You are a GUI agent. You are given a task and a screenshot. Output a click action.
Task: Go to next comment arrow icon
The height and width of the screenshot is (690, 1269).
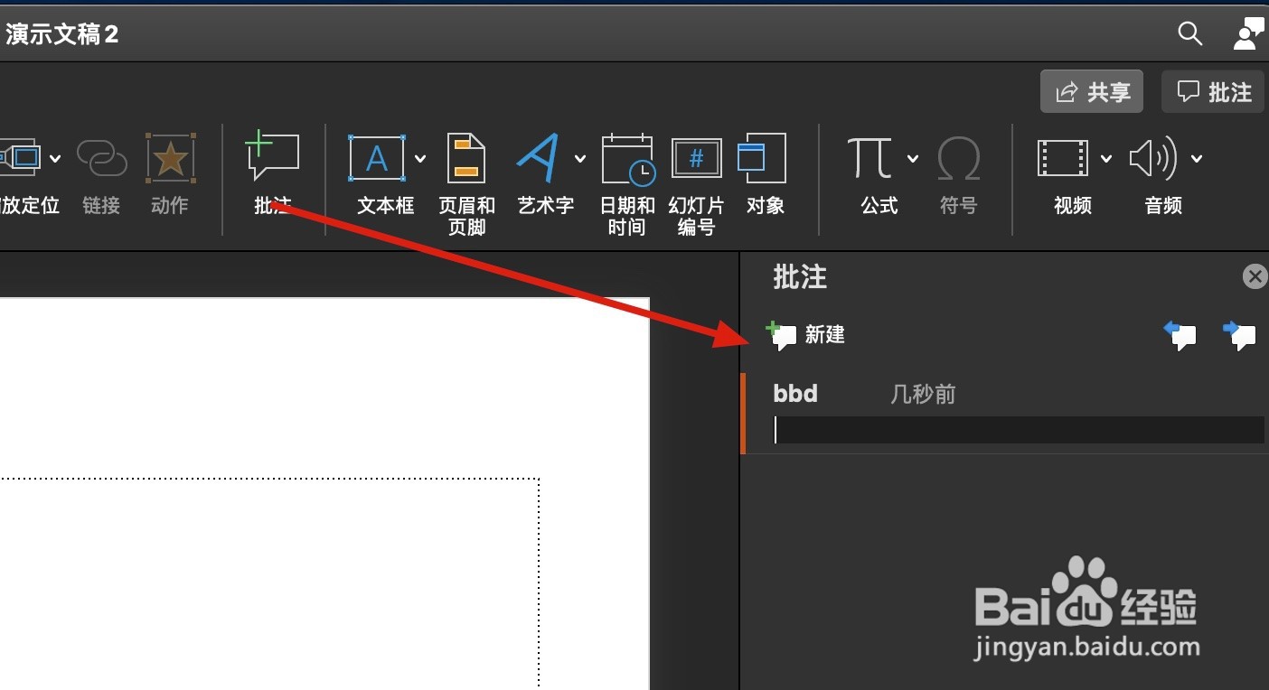click(1239, 336)
